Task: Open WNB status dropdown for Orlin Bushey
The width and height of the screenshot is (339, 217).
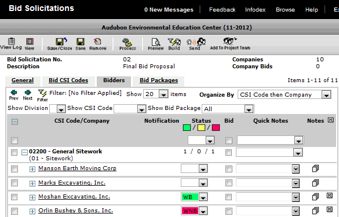Action: [x=203, y=211]
